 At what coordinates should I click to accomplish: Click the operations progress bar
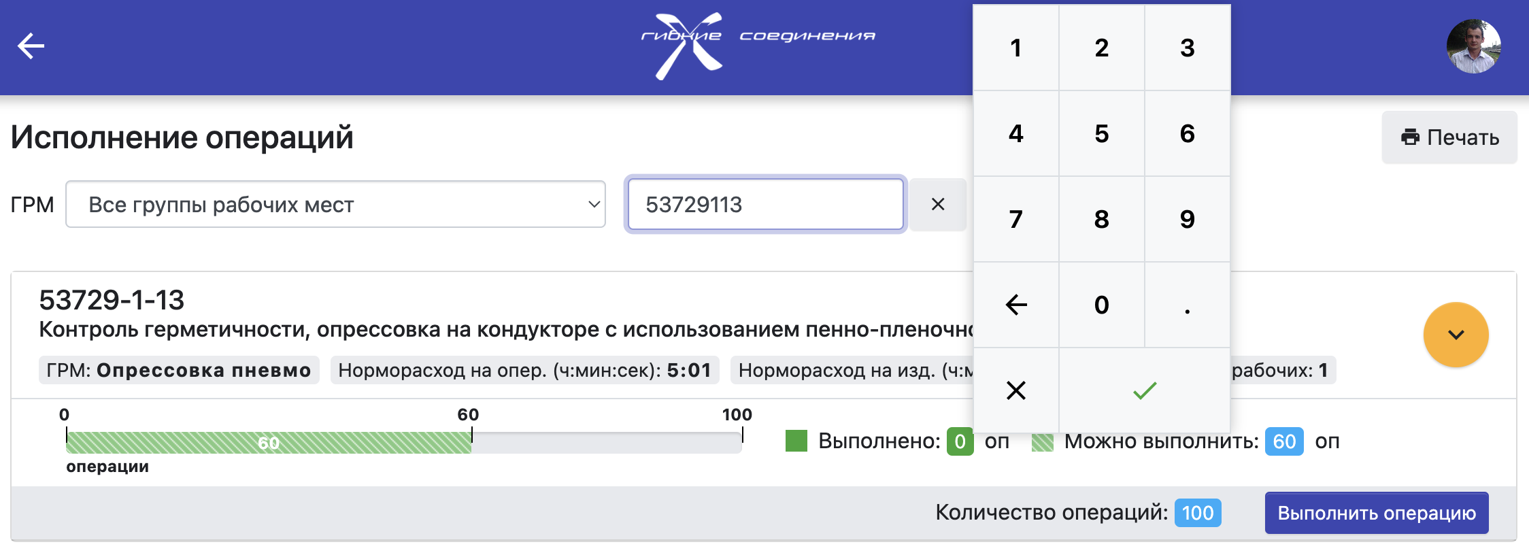click(x=404, y=443)
